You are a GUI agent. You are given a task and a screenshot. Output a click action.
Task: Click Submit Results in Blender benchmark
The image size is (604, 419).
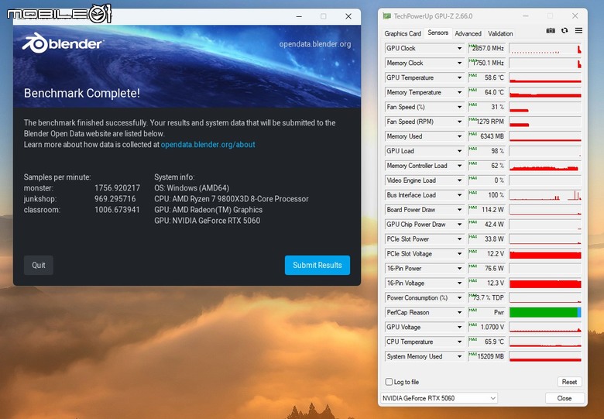(x=317, y=265)
